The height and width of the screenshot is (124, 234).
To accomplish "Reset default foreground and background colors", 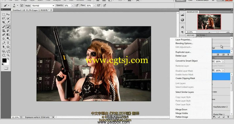I will click(x=3, y=64).
